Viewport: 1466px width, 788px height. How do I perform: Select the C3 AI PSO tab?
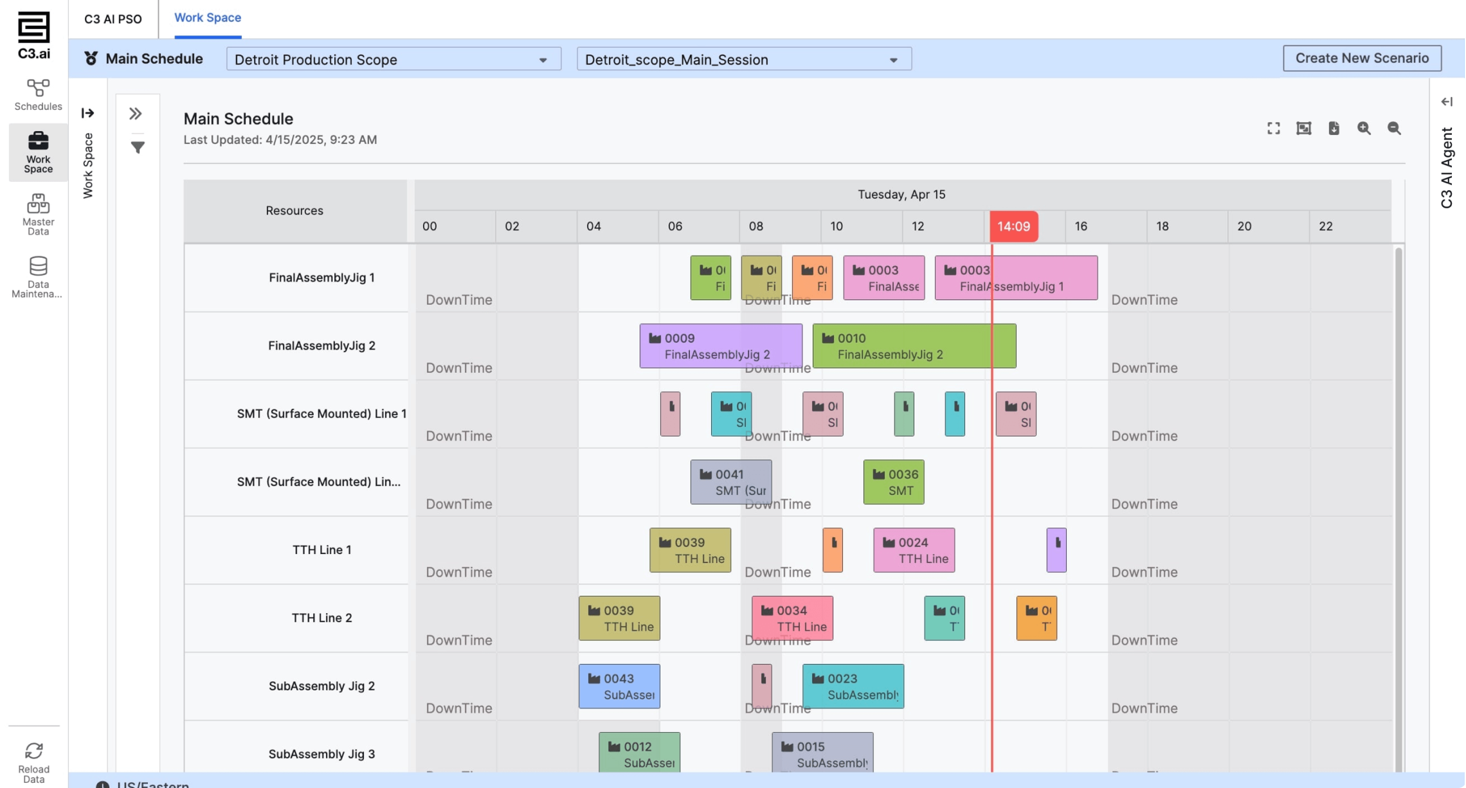point(113,19)
